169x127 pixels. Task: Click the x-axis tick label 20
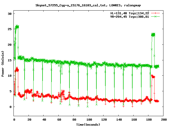coord(29,120)
